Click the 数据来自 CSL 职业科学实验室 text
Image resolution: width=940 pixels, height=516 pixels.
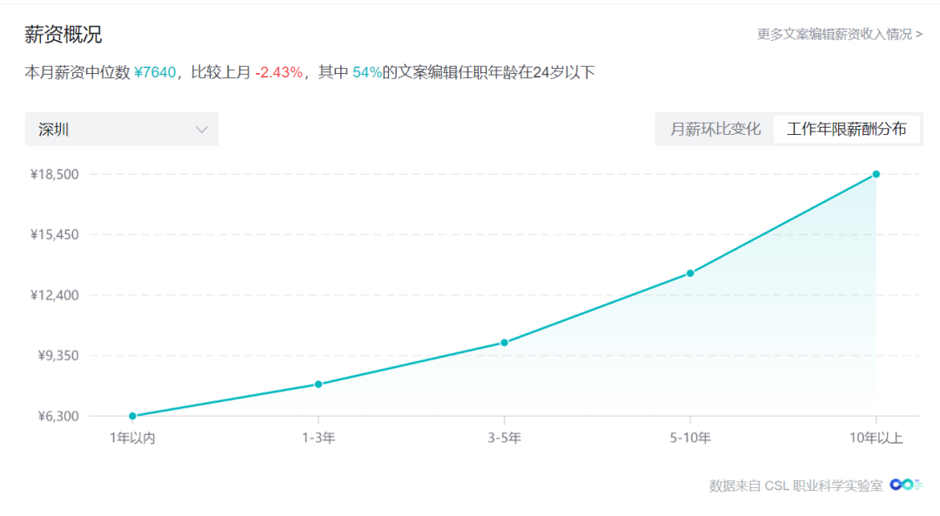click(x=796, y=486)
